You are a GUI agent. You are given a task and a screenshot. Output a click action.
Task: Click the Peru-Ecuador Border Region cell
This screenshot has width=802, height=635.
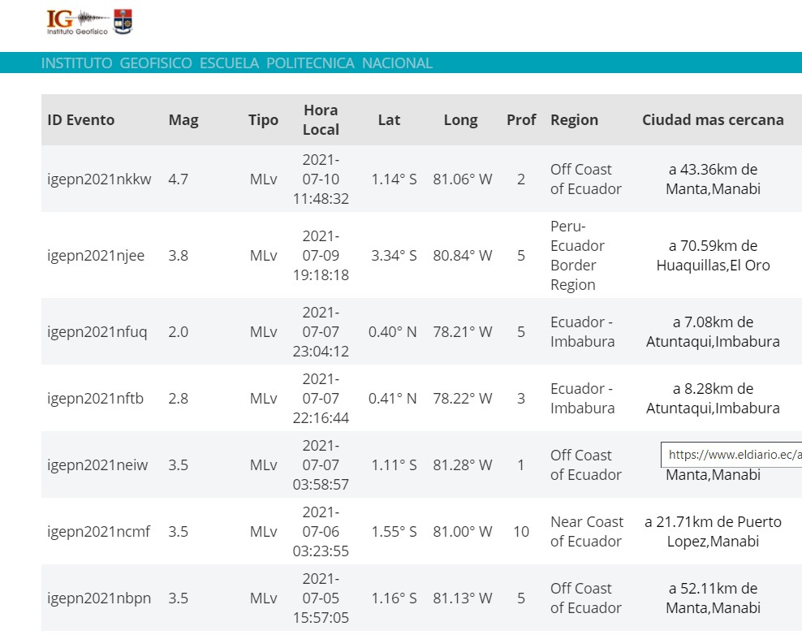pyautogui.click(x=577, y=255)
